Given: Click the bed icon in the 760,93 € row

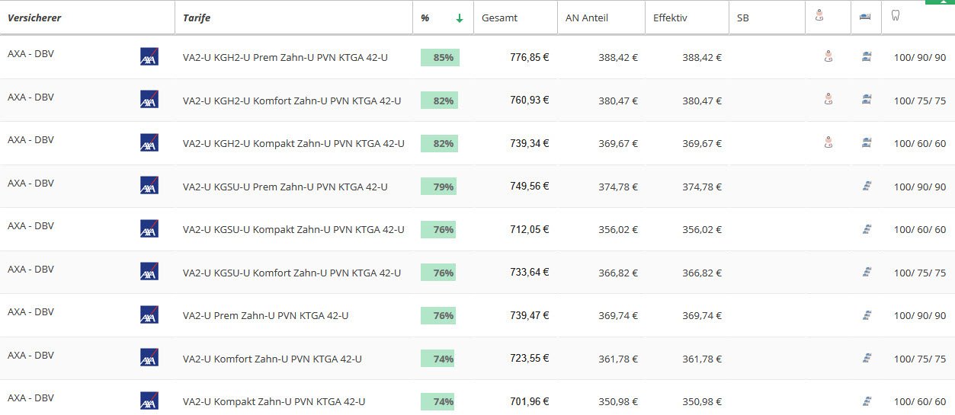Looking at the screenshot, I should click(866, 99).
